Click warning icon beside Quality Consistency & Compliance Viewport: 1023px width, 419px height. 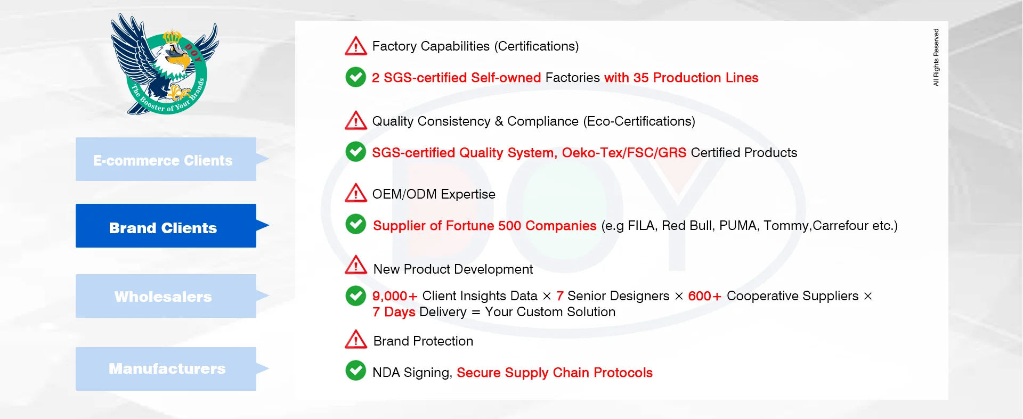[x=355, y=121]
